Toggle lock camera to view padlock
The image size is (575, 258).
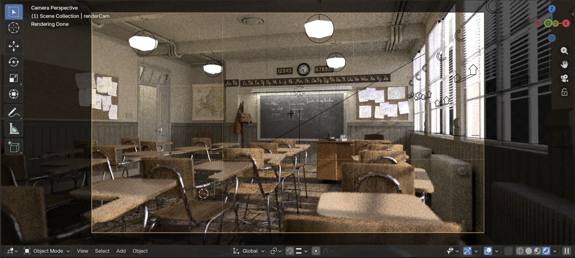565,92
